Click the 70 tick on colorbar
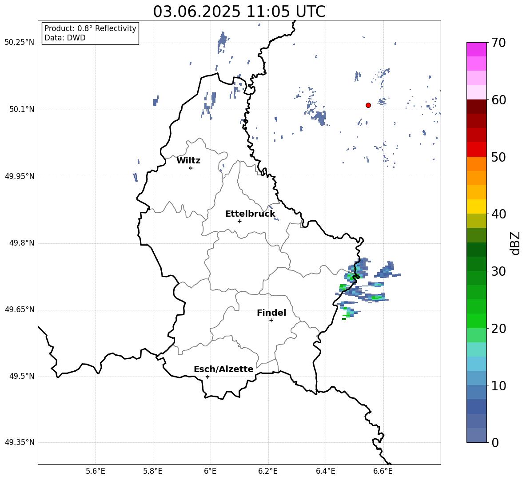 [x=498, y=43]
